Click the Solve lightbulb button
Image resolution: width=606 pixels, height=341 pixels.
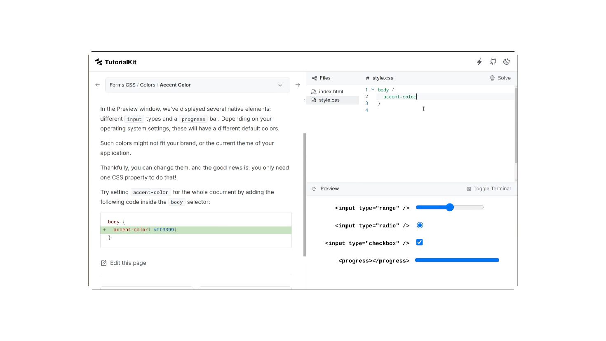pyautogui.click(x=500, y=78)
